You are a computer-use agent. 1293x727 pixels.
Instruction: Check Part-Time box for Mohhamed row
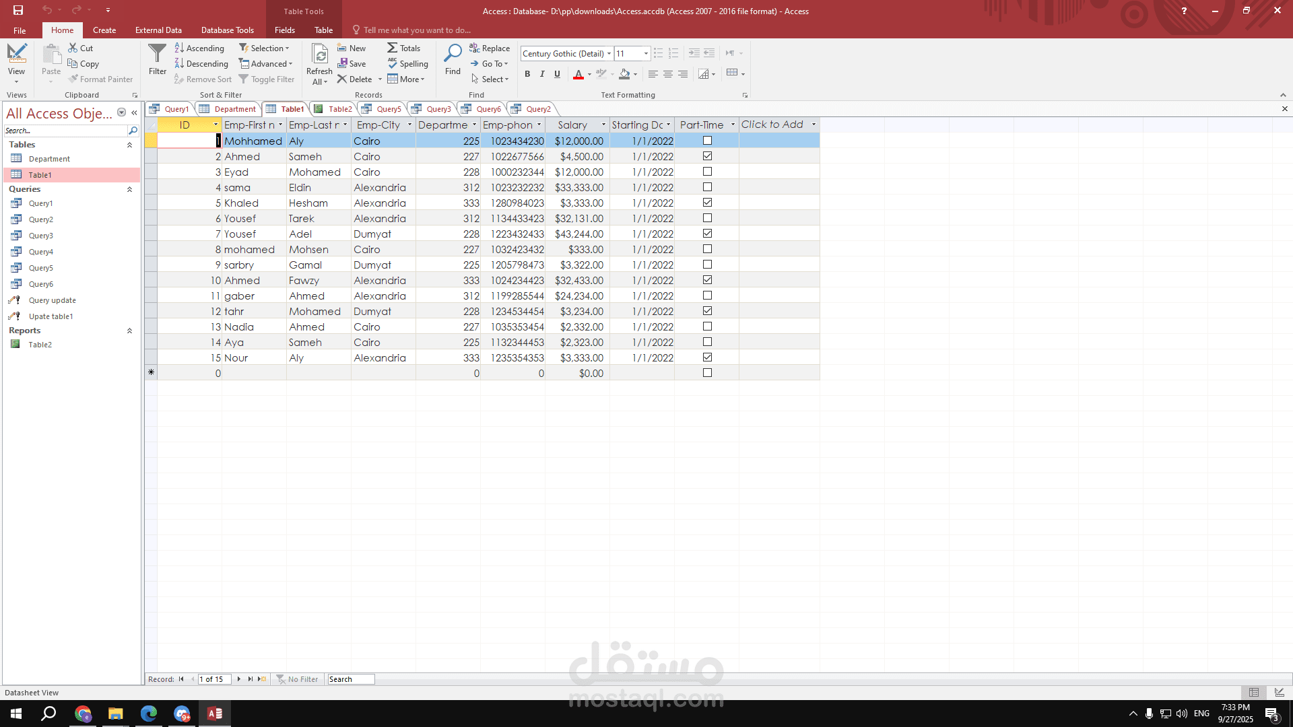(x=707, y=141)
